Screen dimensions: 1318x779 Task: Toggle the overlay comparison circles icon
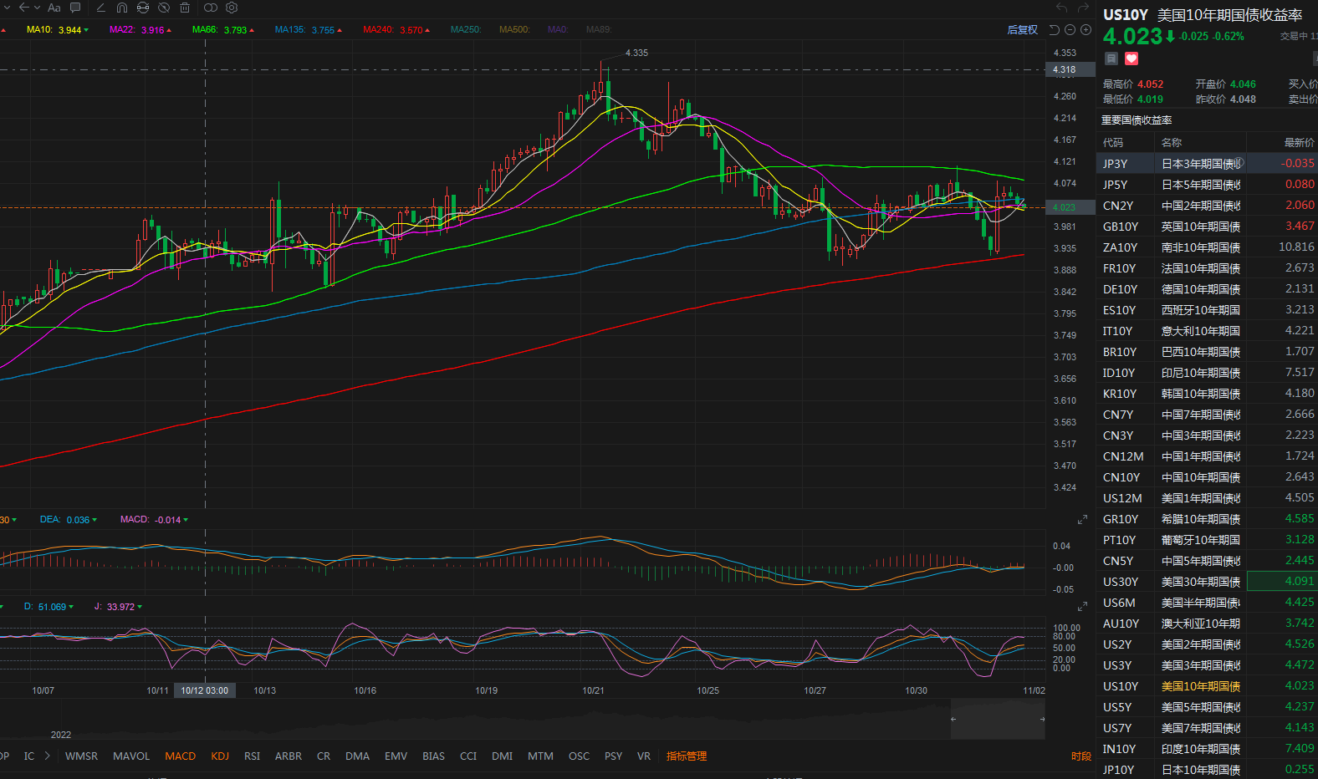pyautogui.click(x=211, y=8)
